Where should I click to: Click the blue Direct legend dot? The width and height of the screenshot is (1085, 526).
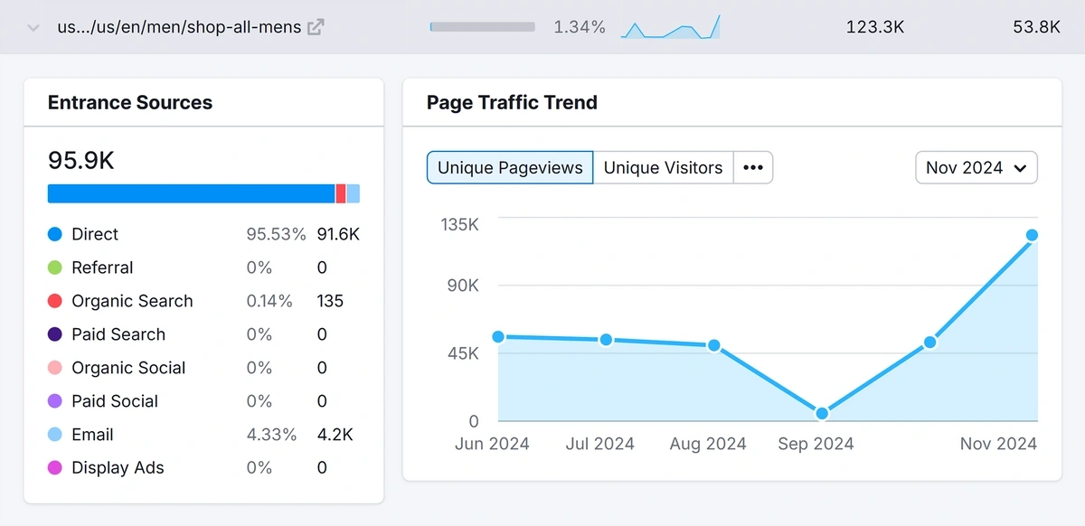[53, 233]
